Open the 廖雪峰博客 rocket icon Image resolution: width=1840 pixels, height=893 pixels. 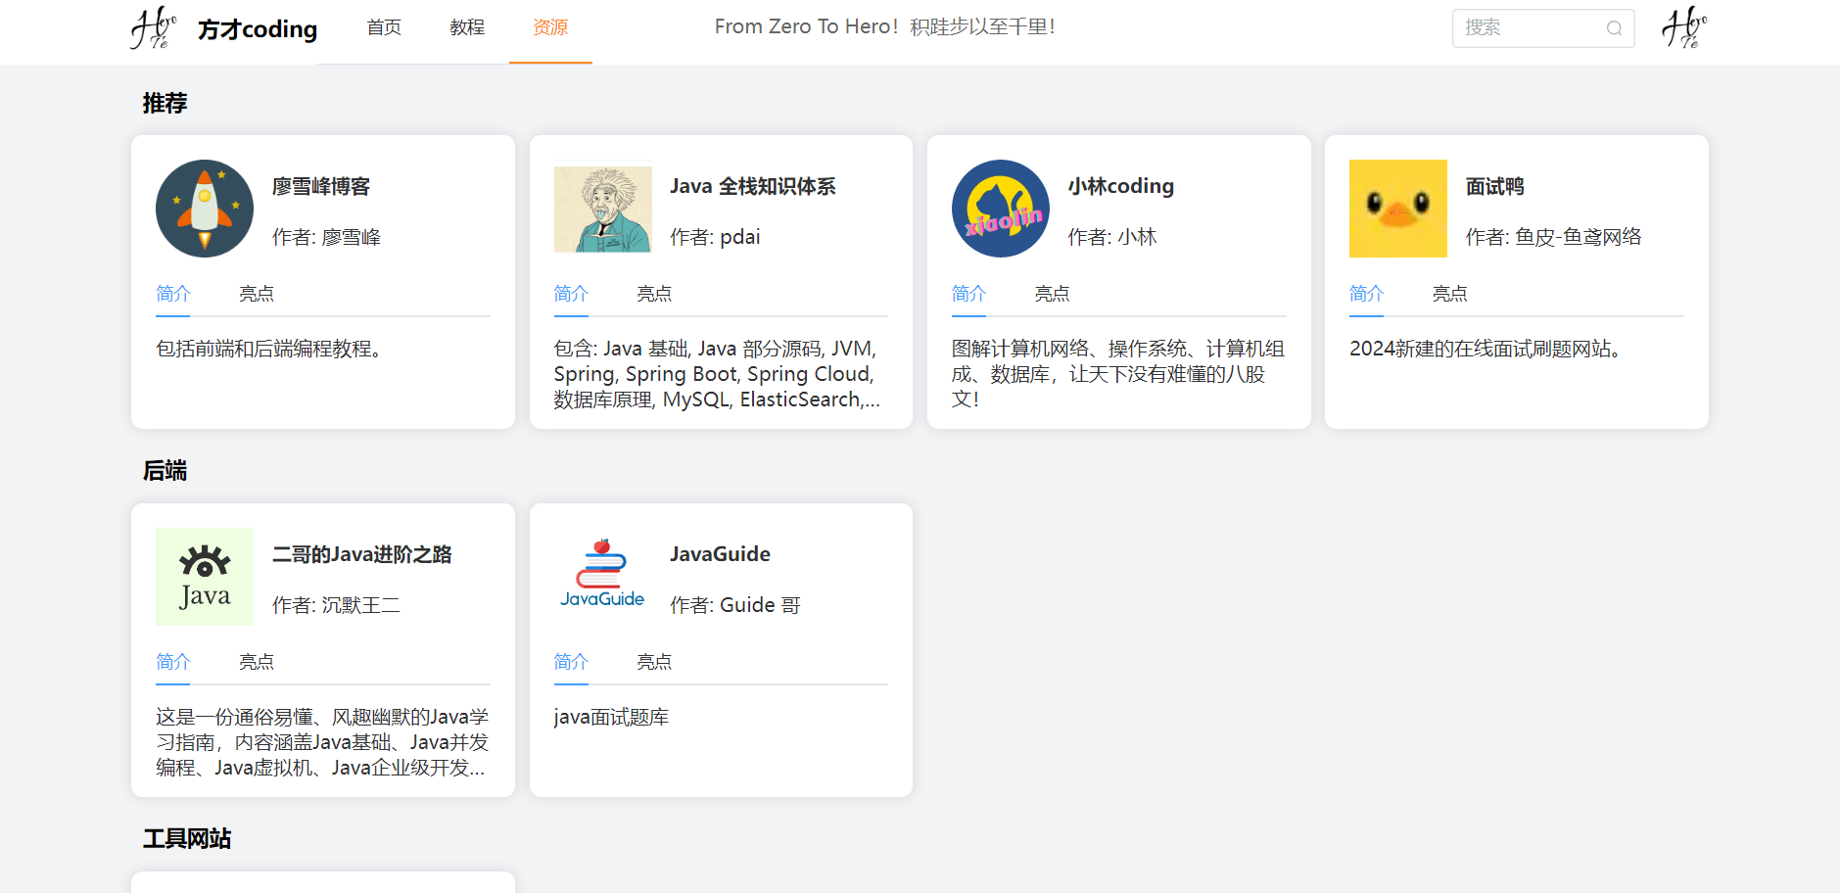(205, 209)
